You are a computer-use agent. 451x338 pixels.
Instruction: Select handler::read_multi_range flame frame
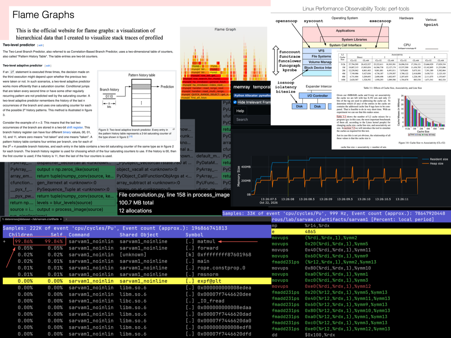pyautogui.click(x=205, y=91)
